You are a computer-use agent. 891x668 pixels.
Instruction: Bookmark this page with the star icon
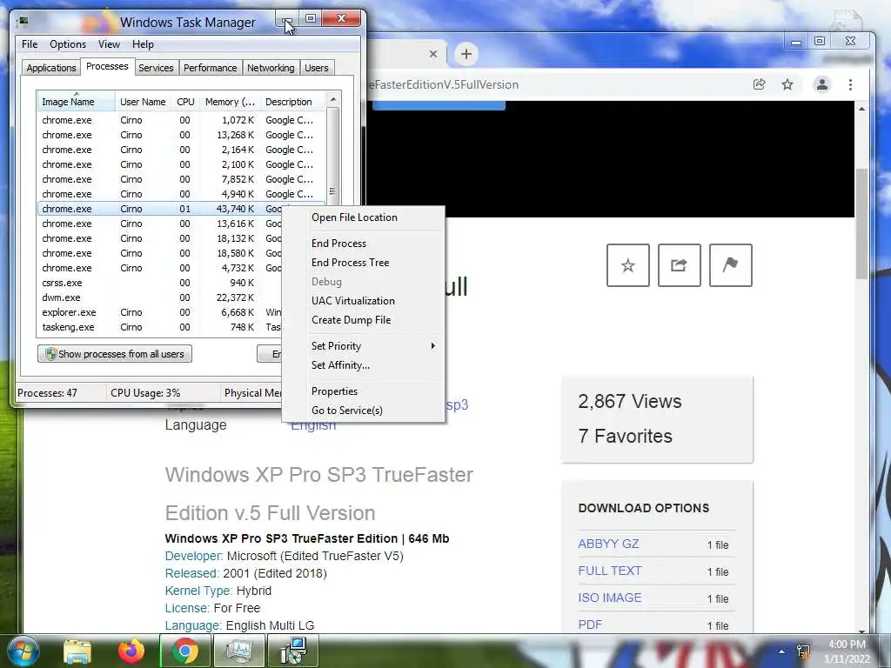pyautogui.click(x=787, y=84)
